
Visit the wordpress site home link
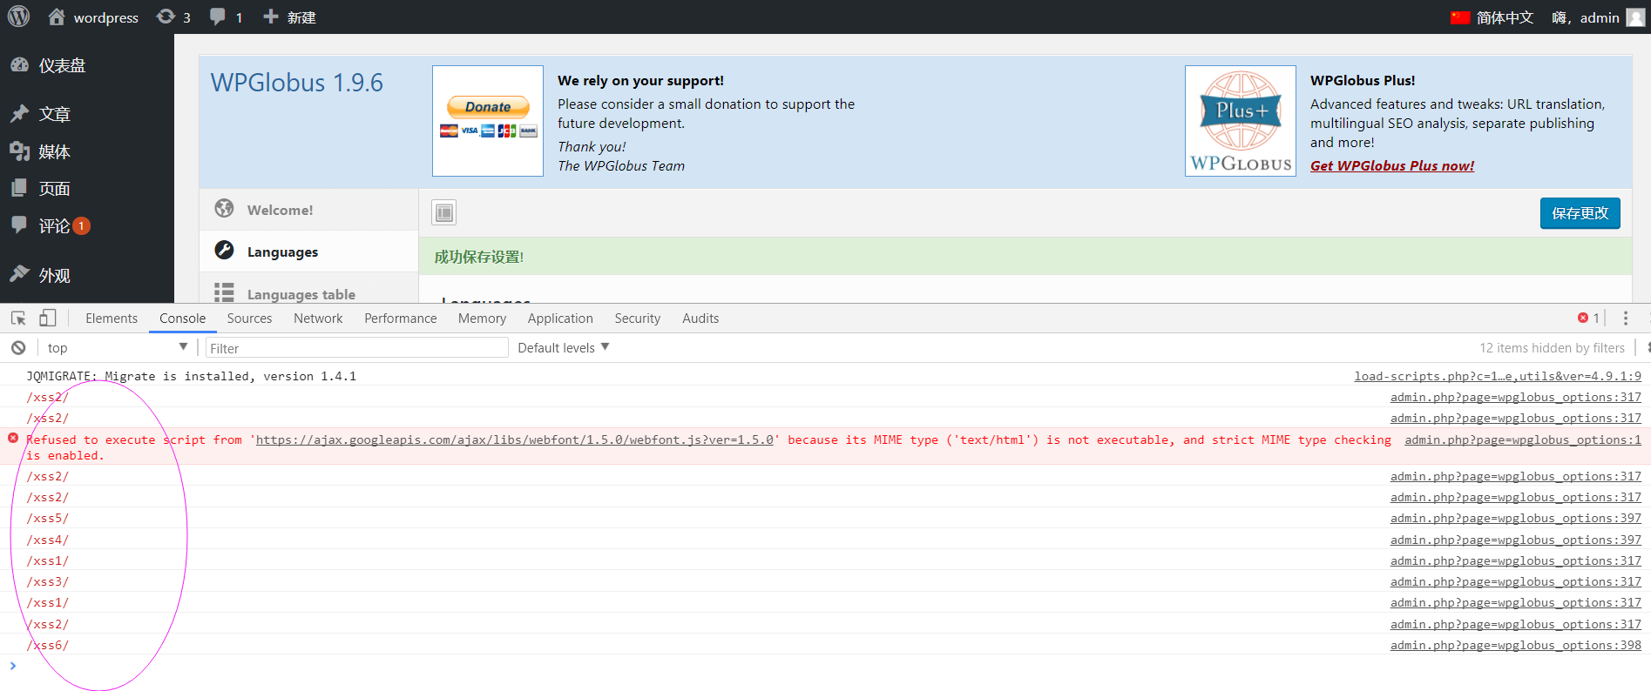pyautogui.click(x=93, y=17)
